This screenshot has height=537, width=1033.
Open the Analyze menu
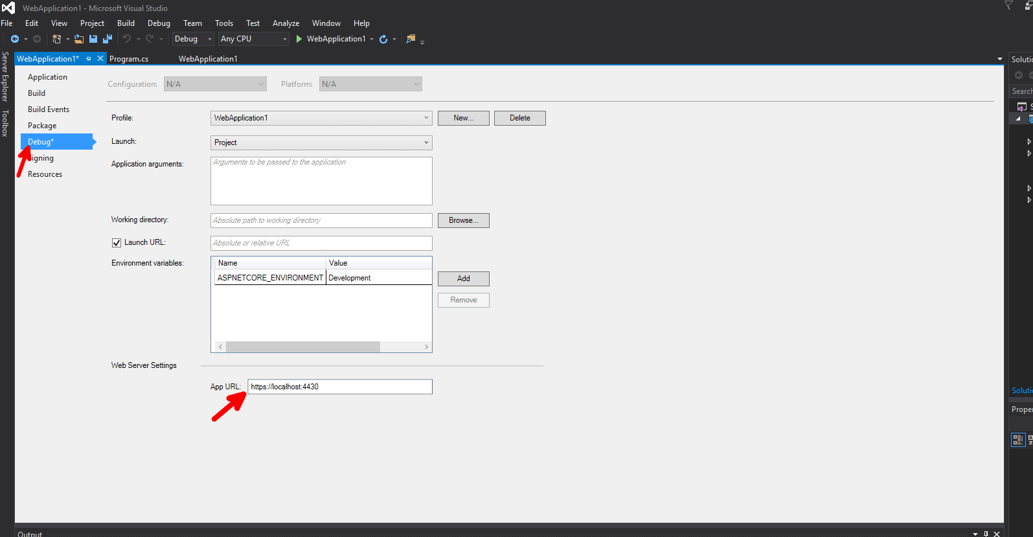(x=286, y=23)
